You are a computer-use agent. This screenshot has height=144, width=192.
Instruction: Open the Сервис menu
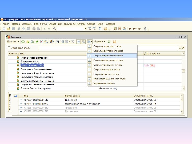[x=91, y=24]
